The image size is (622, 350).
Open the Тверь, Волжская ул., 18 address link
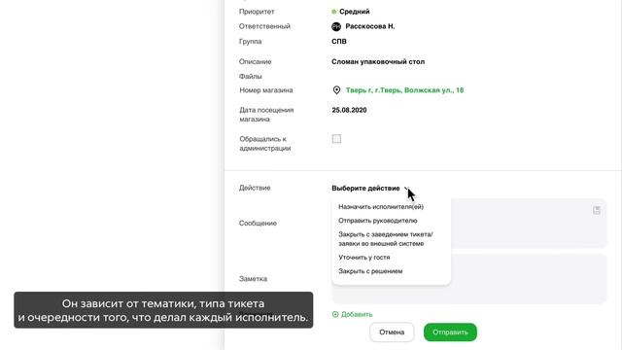404,90
